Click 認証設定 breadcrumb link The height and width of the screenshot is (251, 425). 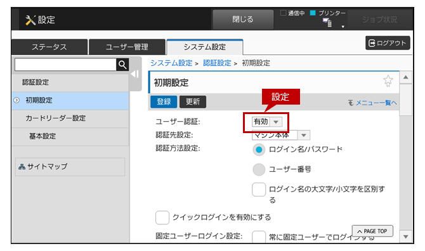(217, 63)
